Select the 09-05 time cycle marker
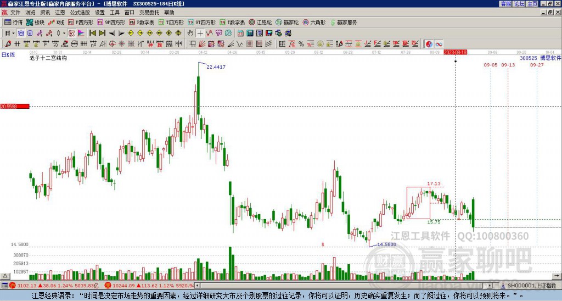562x301 pixels. coord(491,65)
